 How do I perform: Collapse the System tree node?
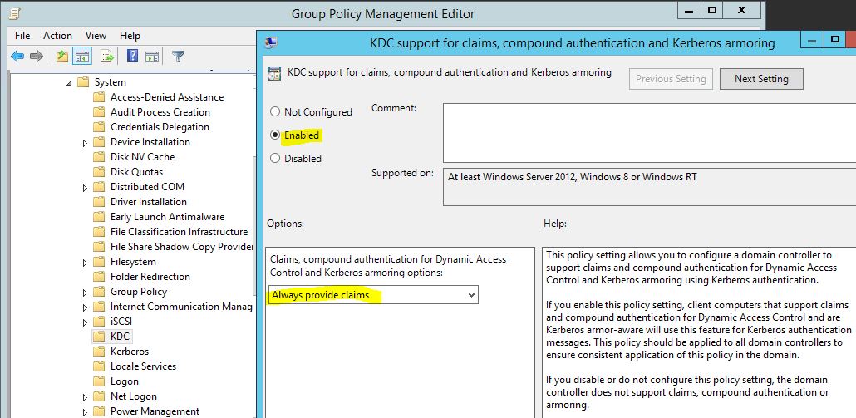(69, 83)
